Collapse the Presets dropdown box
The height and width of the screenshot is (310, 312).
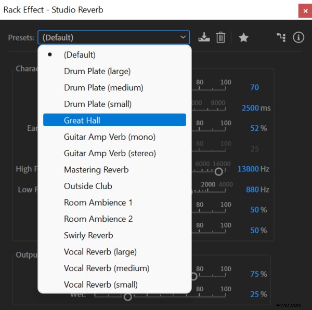[113, 37]
